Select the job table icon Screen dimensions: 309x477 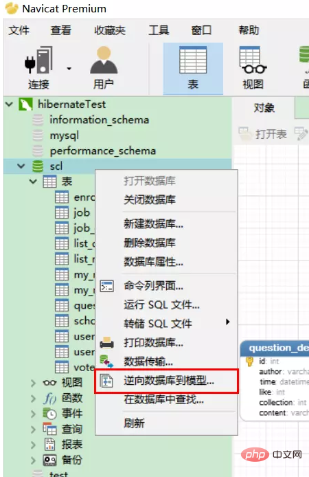point(62,212)
